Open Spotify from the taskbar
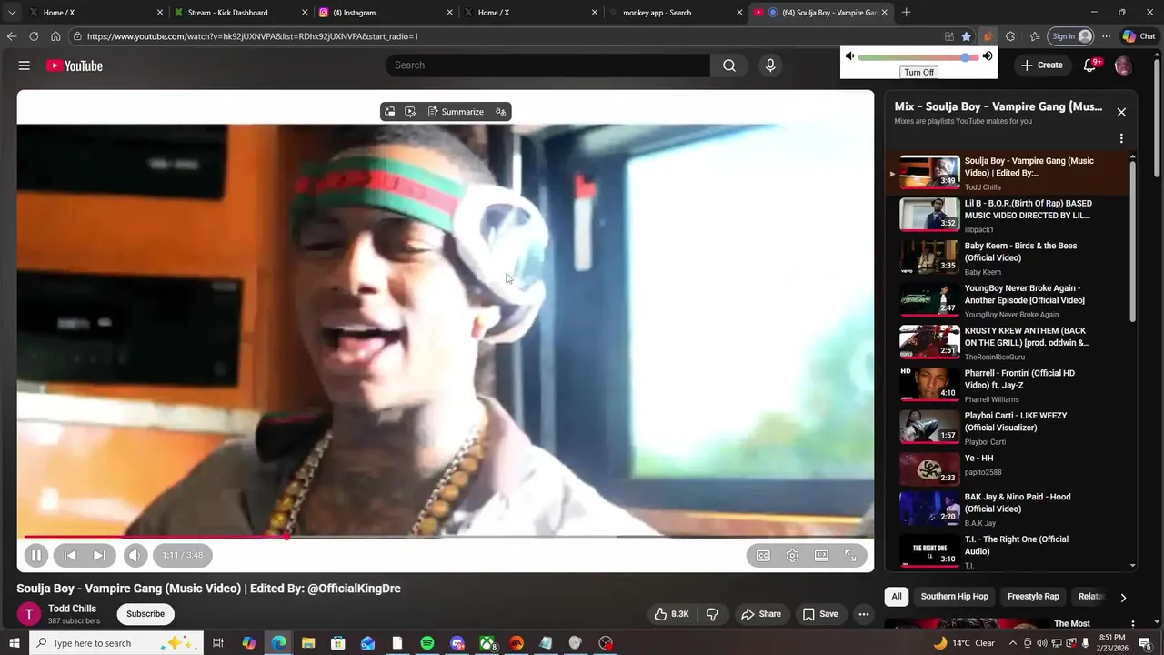This screenshot has width=1164, height=655. click(x=427, y=643)
